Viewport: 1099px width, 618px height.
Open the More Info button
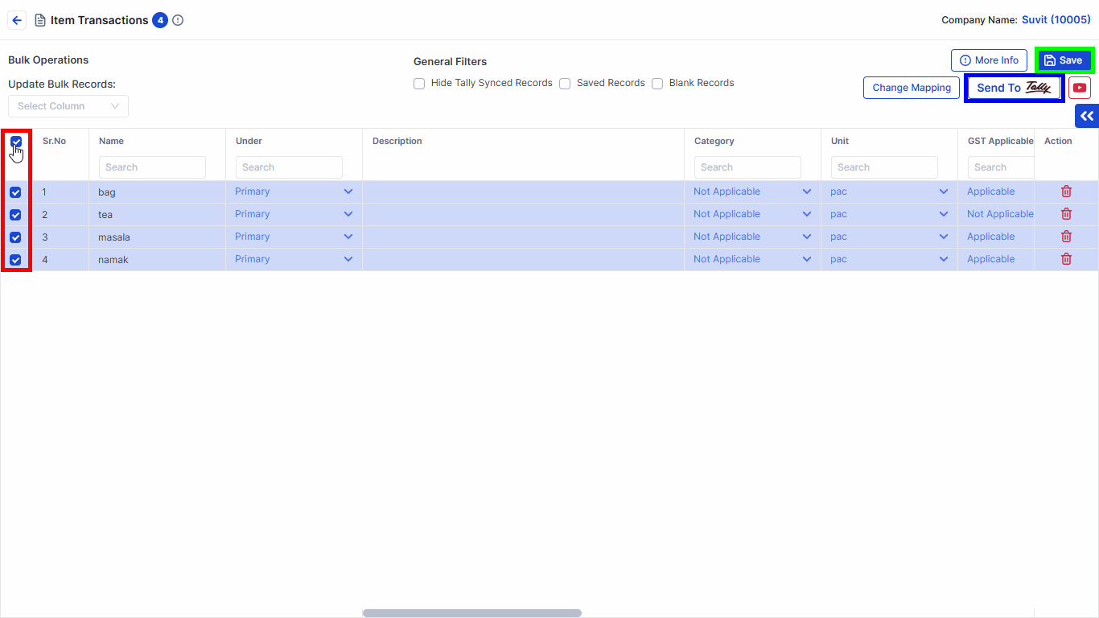[x=989, y=60]
